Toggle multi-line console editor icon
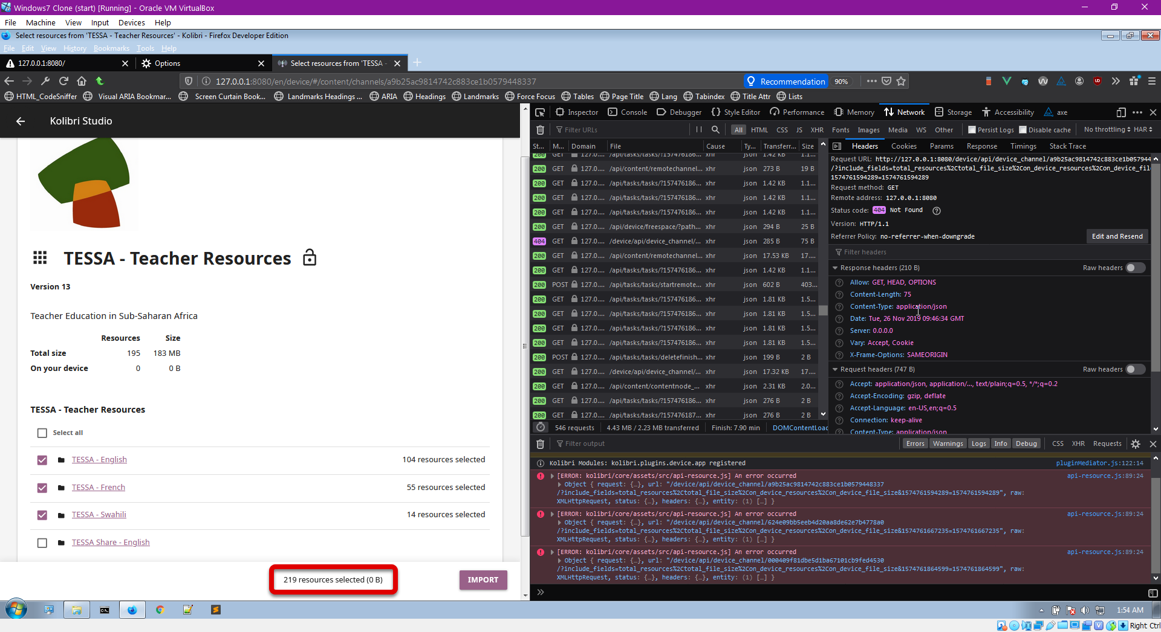The width and height of the screenshot is (1161, 632). click(1153, 593)
